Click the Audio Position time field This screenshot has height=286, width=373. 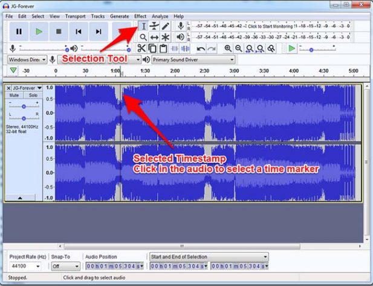point(114,266)
